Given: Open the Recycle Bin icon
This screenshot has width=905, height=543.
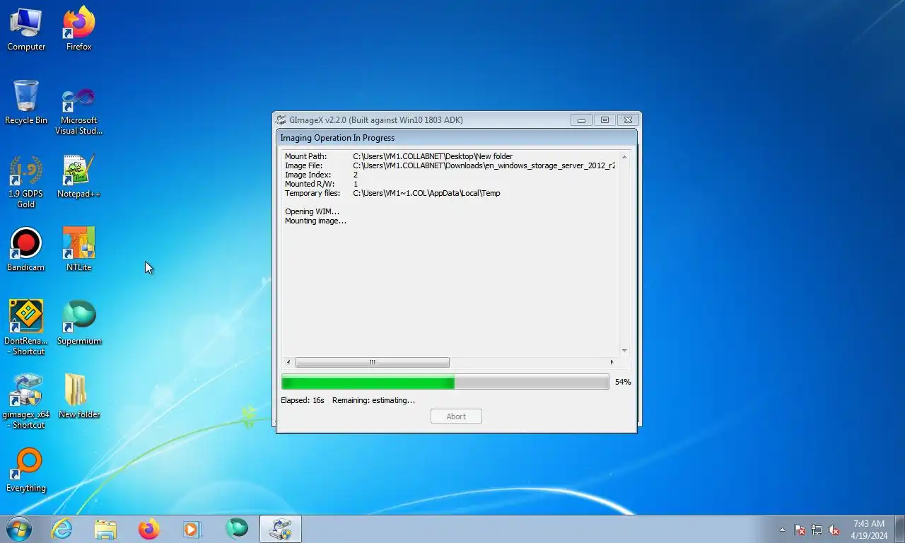Looking at the screenshot, I should (26, 103).
